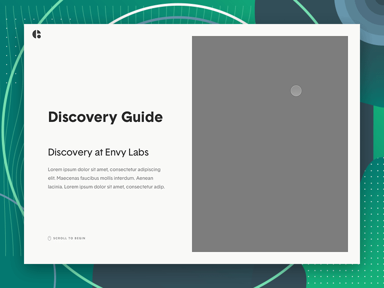This screenshot has width=384, height=288.
Task: Click the 'Discovery Guide' heading
Action: (x=105, y=117)
